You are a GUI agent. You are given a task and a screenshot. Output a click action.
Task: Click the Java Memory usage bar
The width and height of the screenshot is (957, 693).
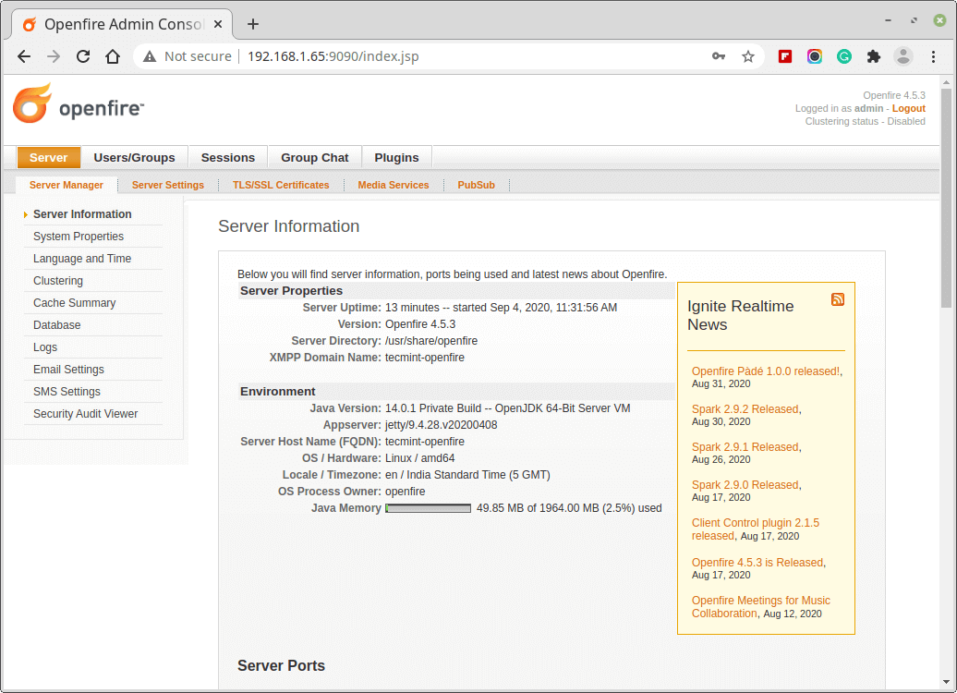coord(428,508)
